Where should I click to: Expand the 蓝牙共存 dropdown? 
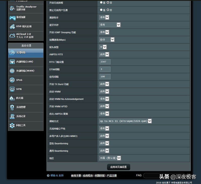(110, 25)
